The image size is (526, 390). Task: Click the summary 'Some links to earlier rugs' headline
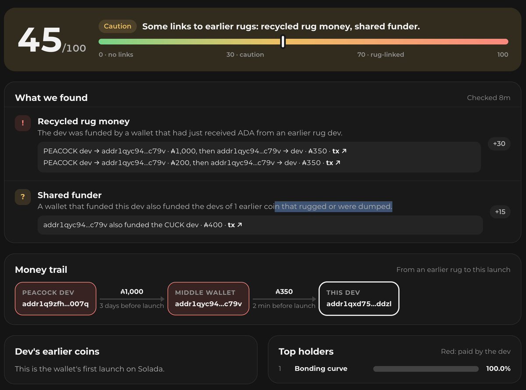[281, 27]
